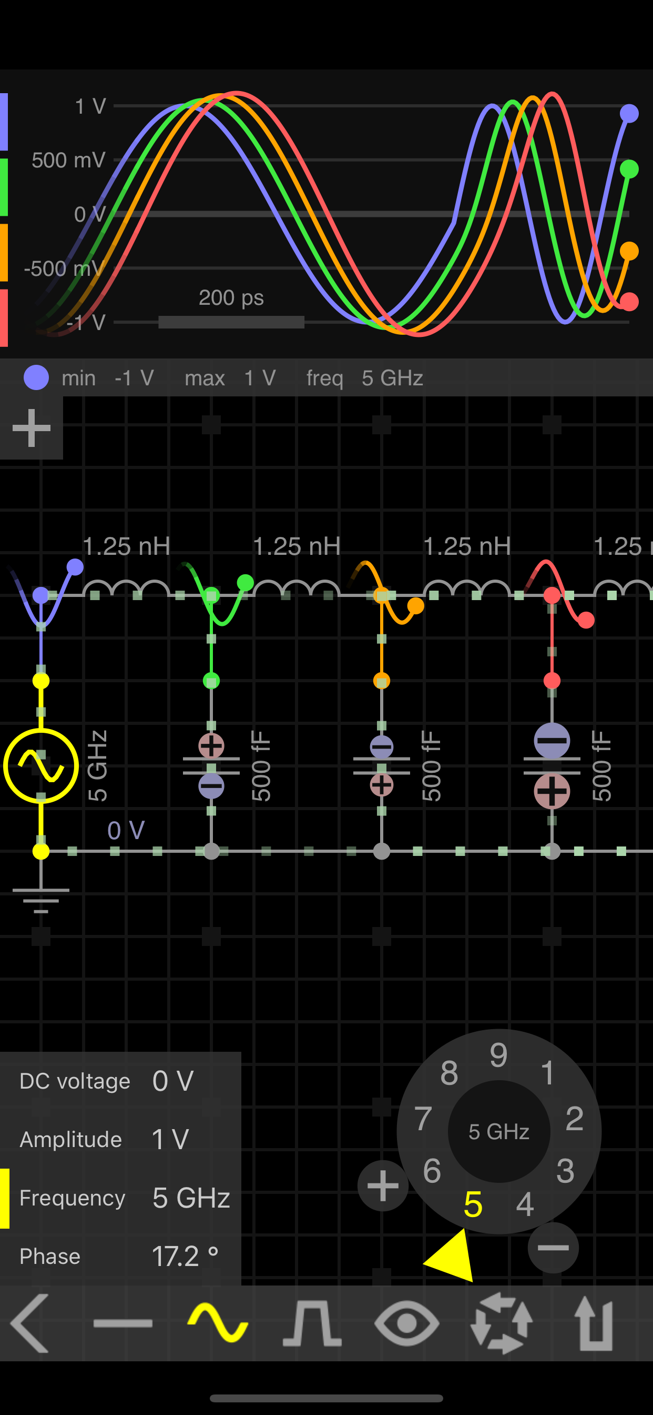Tap the ground symbol under the source
The width and height of the screenshot is (653, 1415).
click(41, 900)
